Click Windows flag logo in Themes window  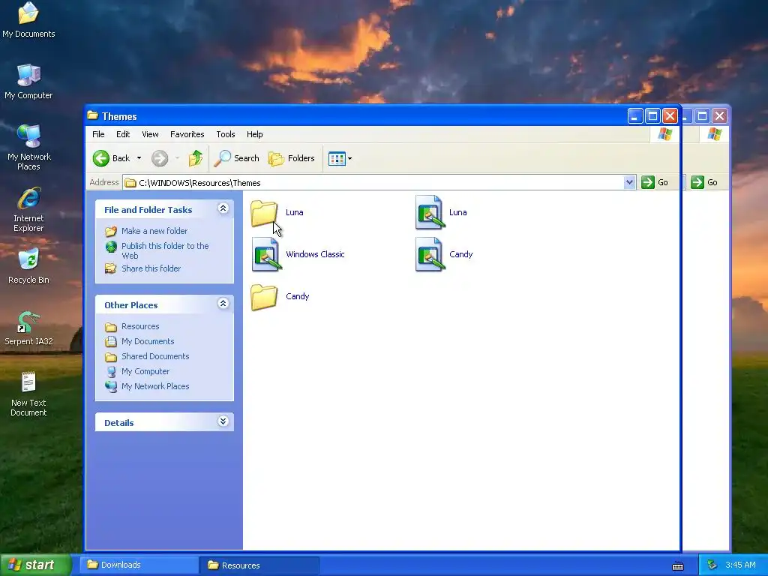664,133
